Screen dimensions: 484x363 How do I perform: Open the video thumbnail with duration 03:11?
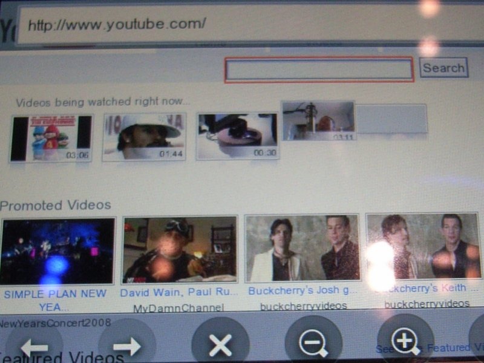coord(319,120)
